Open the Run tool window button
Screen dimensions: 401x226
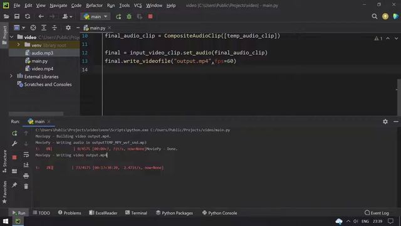point(19,213)
